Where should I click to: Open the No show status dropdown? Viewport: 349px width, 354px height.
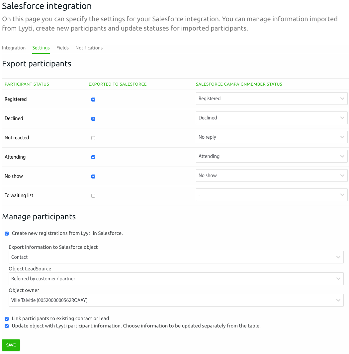[271, 176]
